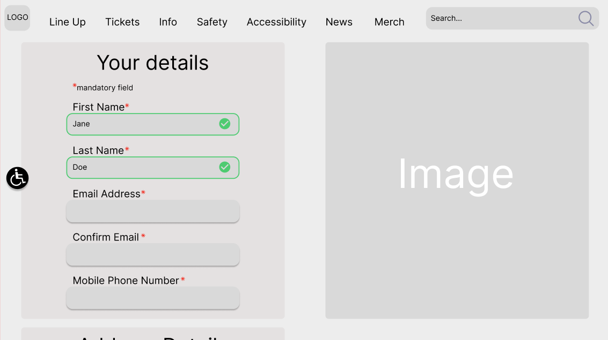Click the First Name field containing Jane
The width and height of the screenshot is (608, 340).
[142, 124]
